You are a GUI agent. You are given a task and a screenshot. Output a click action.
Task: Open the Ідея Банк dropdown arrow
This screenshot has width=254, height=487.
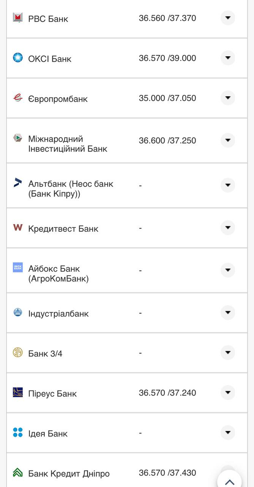(x=227, y=432)
